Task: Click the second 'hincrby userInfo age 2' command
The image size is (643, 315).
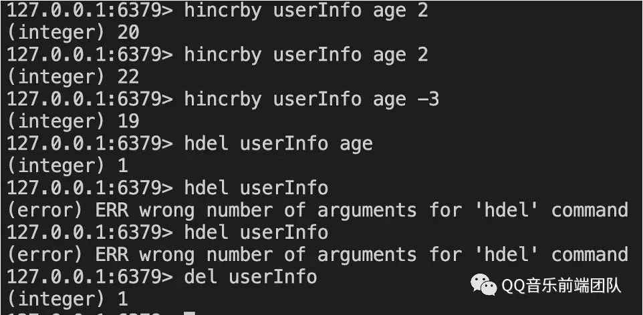Action: coord(306,55)
